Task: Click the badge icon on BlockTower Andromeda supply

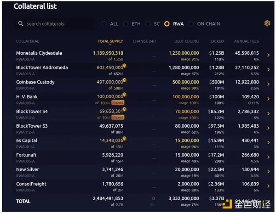Action: pyautogui.click(x=124, y=66)
